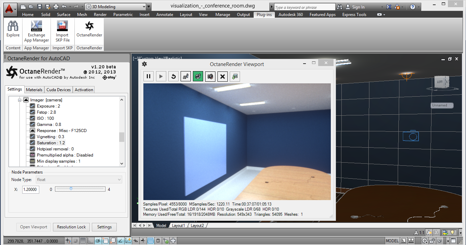Toggle Object Snap in the status bar

105,241
